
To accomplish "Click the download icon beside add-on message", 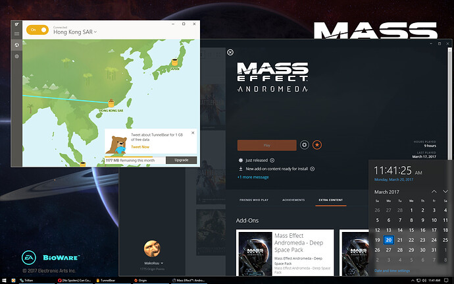I will click(241, 169).
